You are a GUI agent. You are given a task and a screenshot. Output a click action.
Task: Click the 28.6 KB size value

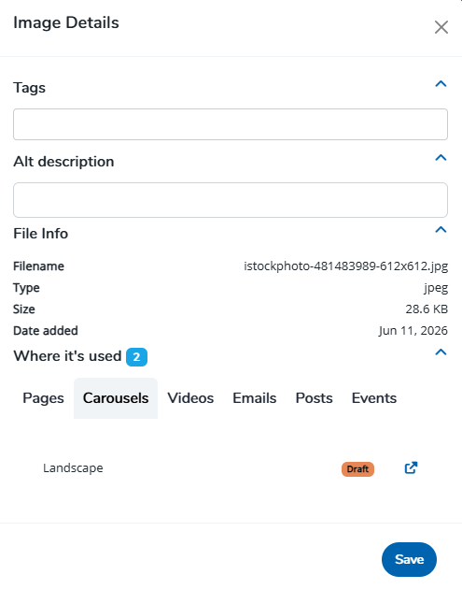click(427, 309)
